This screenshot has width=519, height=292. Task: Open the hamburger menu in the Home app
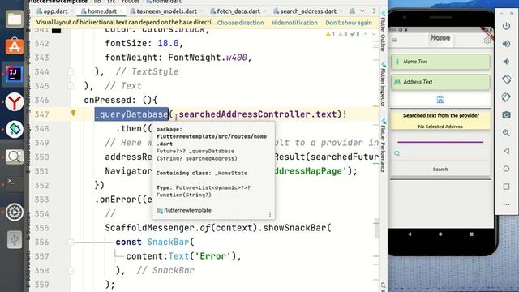point(395,40)
